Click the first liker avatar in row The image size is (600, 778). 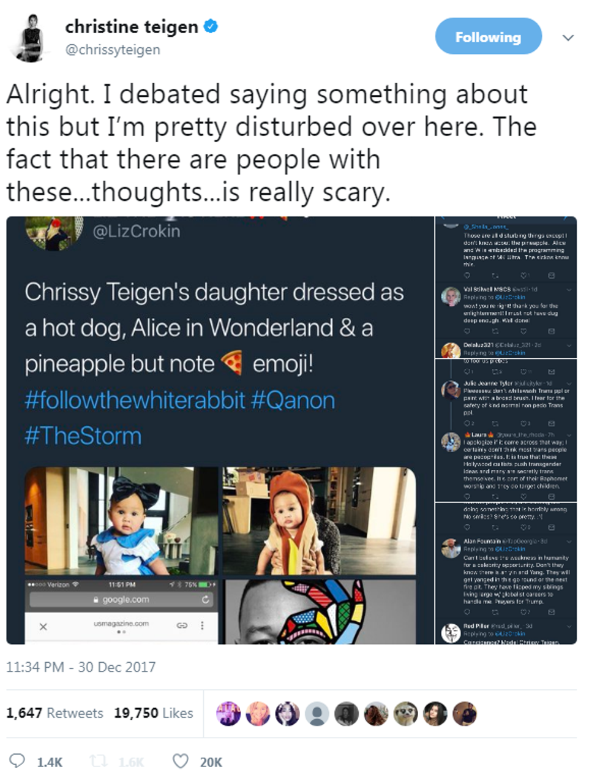(228, 714)
